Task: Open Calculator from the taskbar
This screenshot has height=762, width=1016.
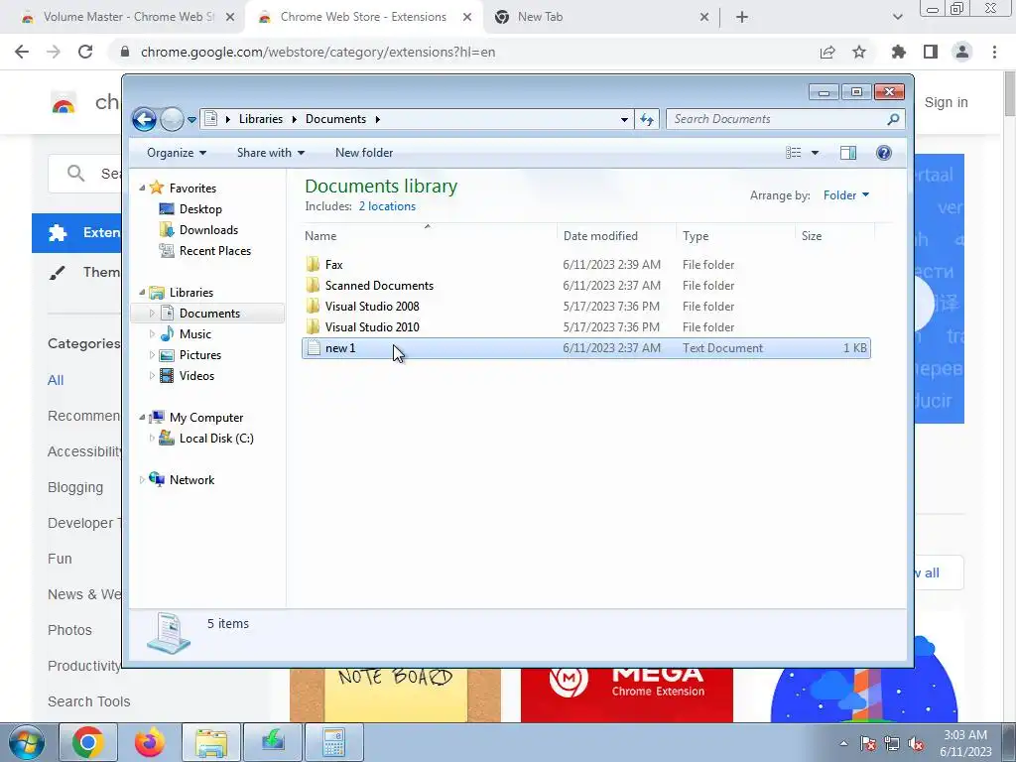Action: coord(333,742)
